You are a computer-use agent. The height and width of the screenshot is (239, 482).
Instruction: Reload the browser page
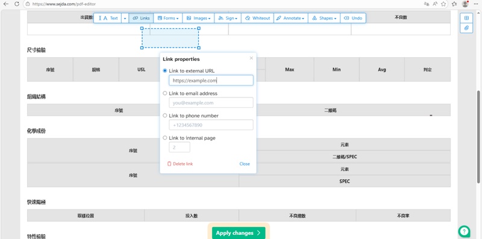(17, 4)
